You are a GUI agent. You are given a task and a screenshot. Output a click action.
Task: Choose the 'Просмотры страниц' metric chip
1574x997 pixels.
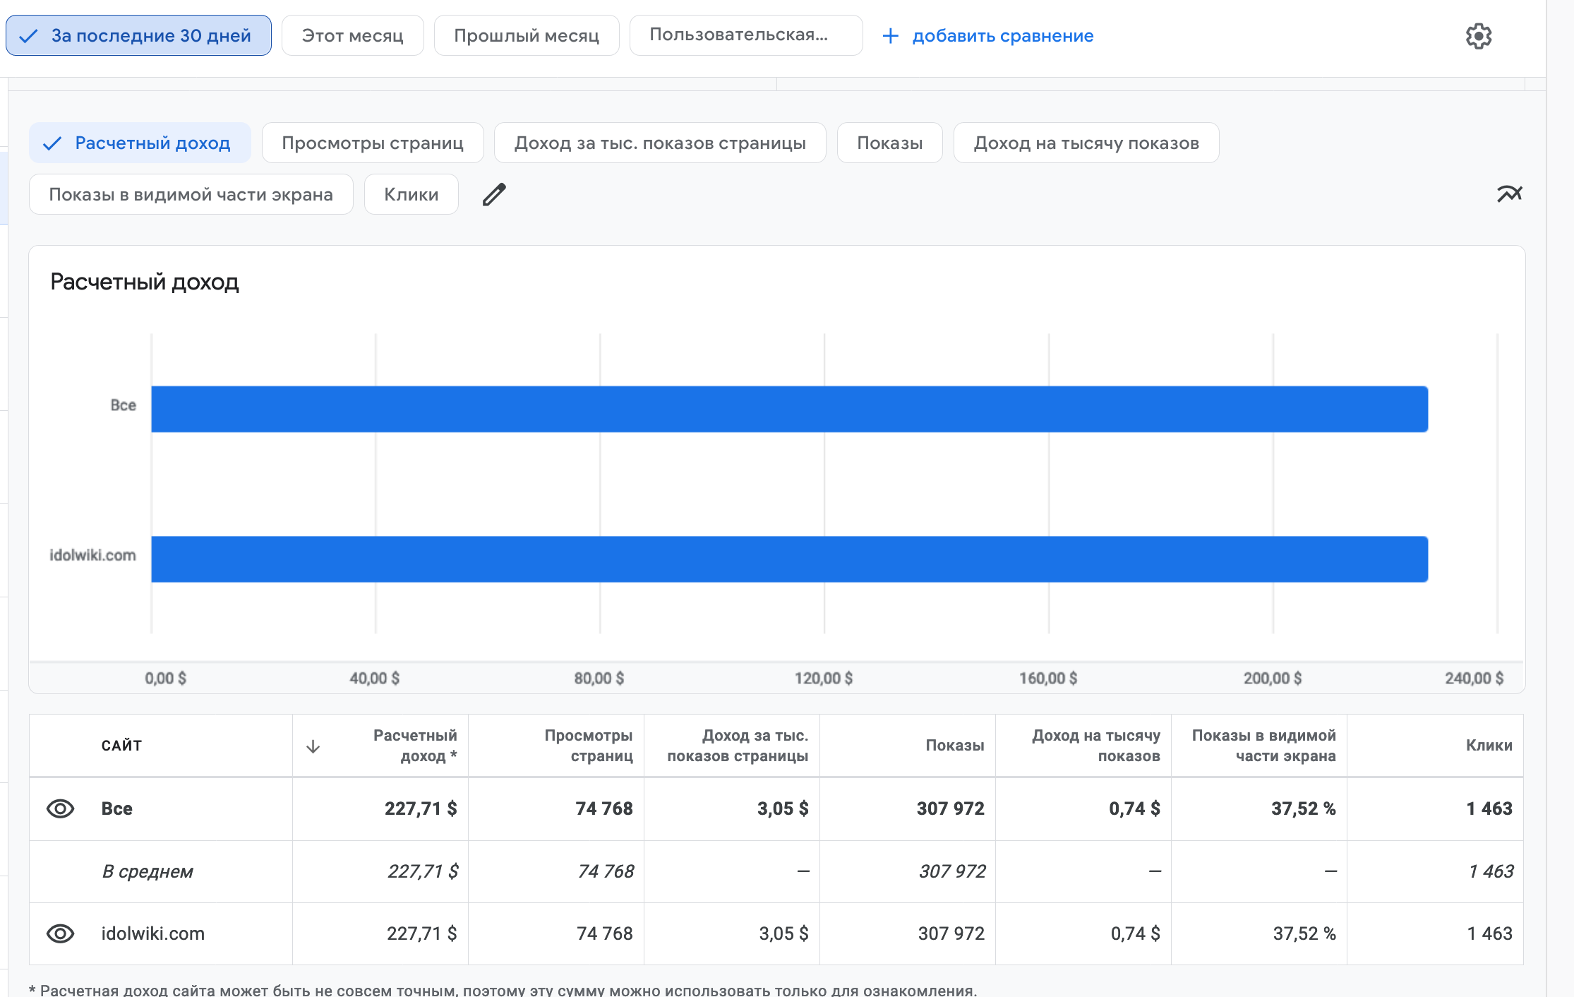click(x=372, y=143)
